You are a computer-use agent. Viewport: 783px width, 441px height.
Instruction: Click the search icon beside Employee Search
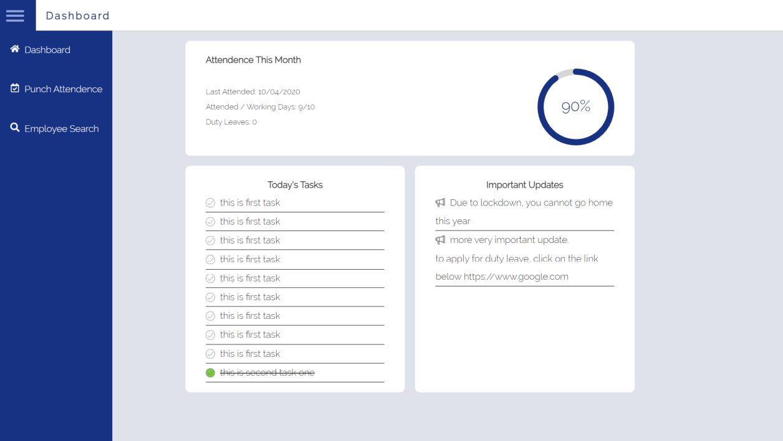coord(14,127)
